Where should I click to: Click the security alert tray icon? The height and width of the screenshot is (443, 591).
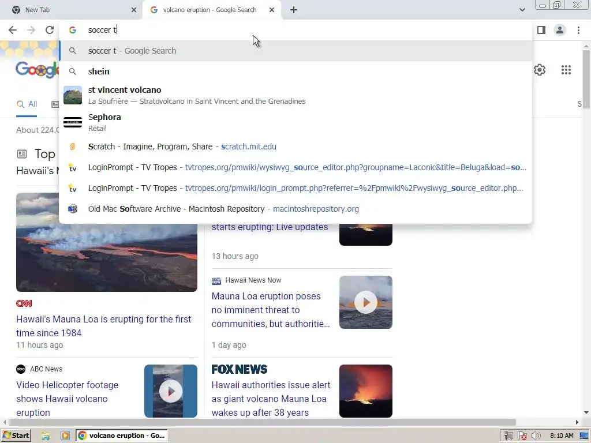522,436
